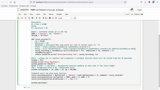Image resolution: width=160 pixels, height=90 pixels.
Task: Open the Help menu
Action: tap(66, 14)
